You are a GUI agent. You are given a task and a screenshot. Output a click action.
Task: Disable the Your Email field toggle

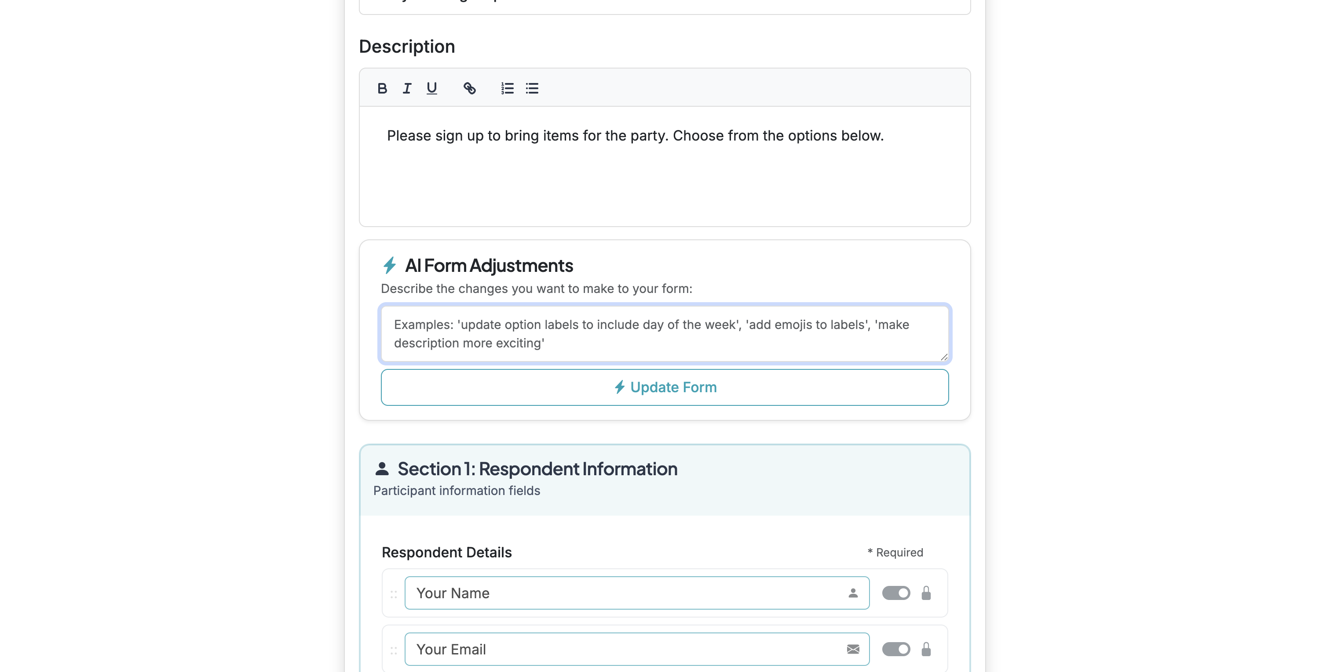[896, 649]
